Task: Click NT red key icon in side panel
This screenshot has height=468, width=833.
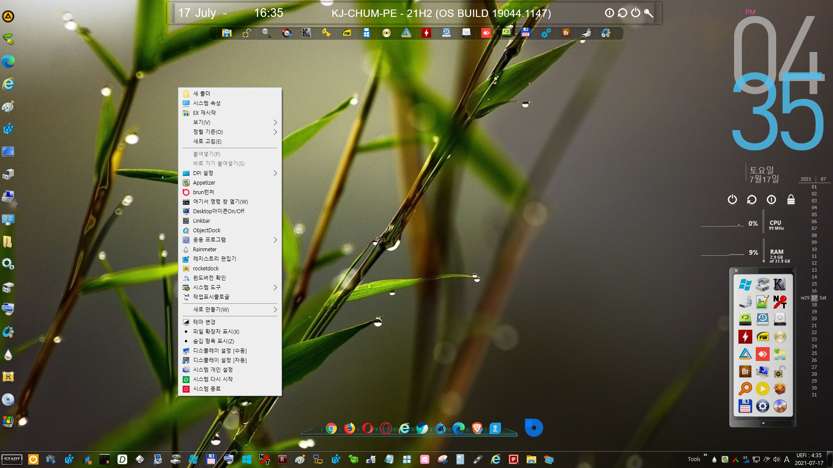Action: pos(780,302)
